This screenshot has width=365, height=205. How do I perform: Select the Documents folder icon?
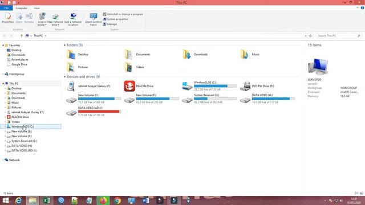(x=129, y=55)
